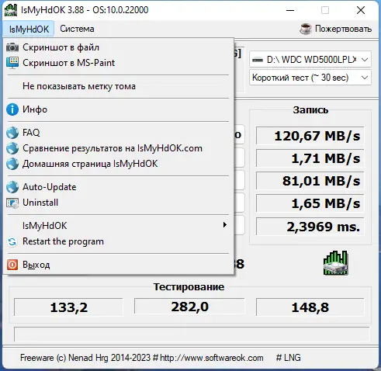This screenshot has height=371, width=381.
Task: Open the D:\ WDC WD5000LPLX drive dropdown
Action: (x=310, y=60)
